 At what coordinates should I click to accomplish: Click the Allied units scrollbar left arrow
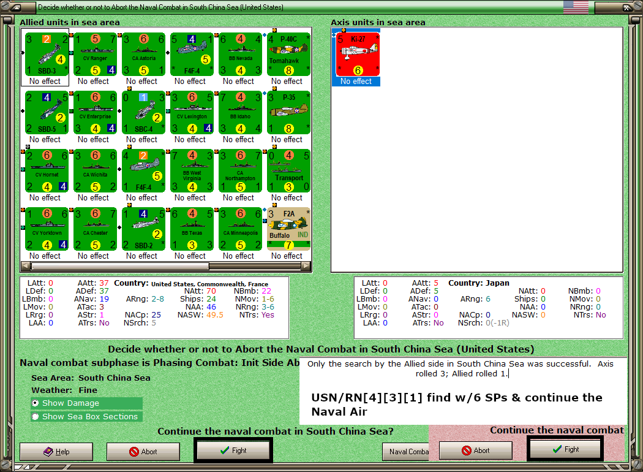(25, 267)
